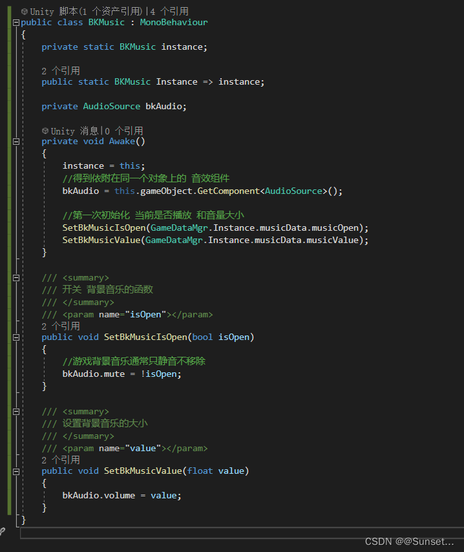Click 'instance;' in the private static field
464x552 pixels.
pos(184,47)
